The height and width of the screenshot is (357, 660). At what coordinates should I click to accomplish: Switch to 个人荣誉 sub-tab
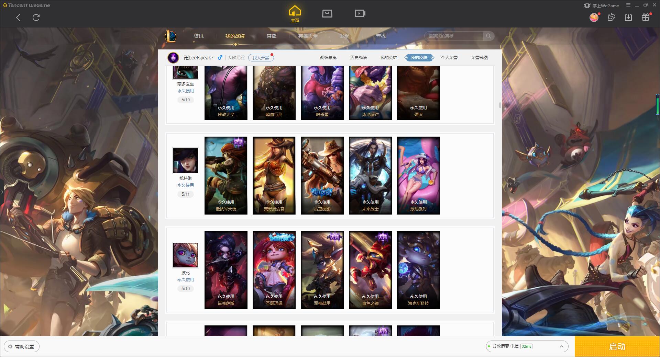coord(449,58)
